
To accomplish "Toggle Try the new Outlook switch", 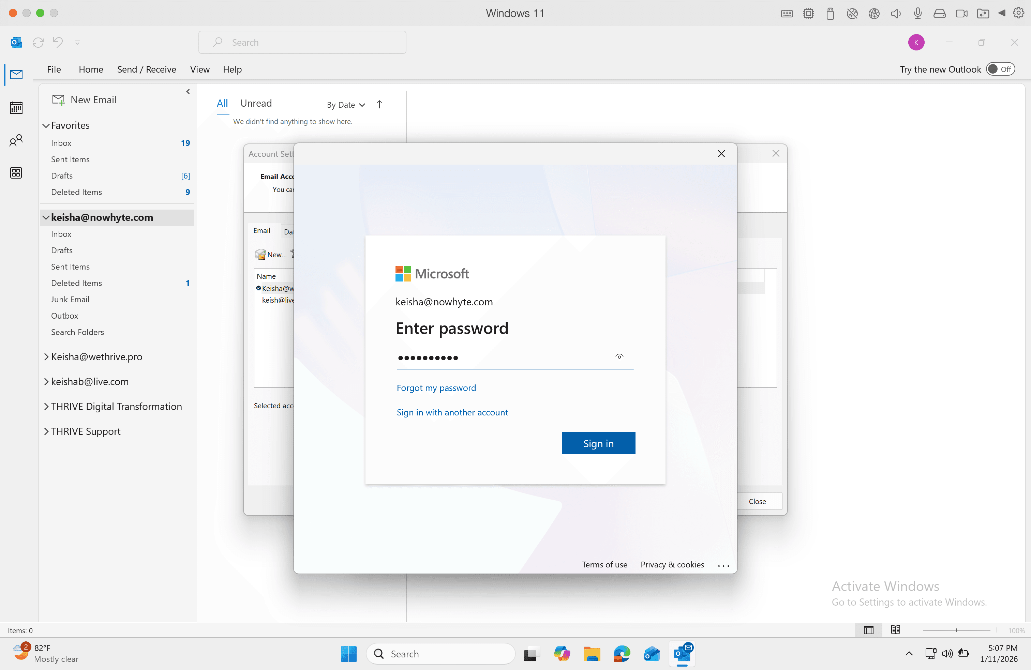I will pyautogui.click(x=1000, y=69).
